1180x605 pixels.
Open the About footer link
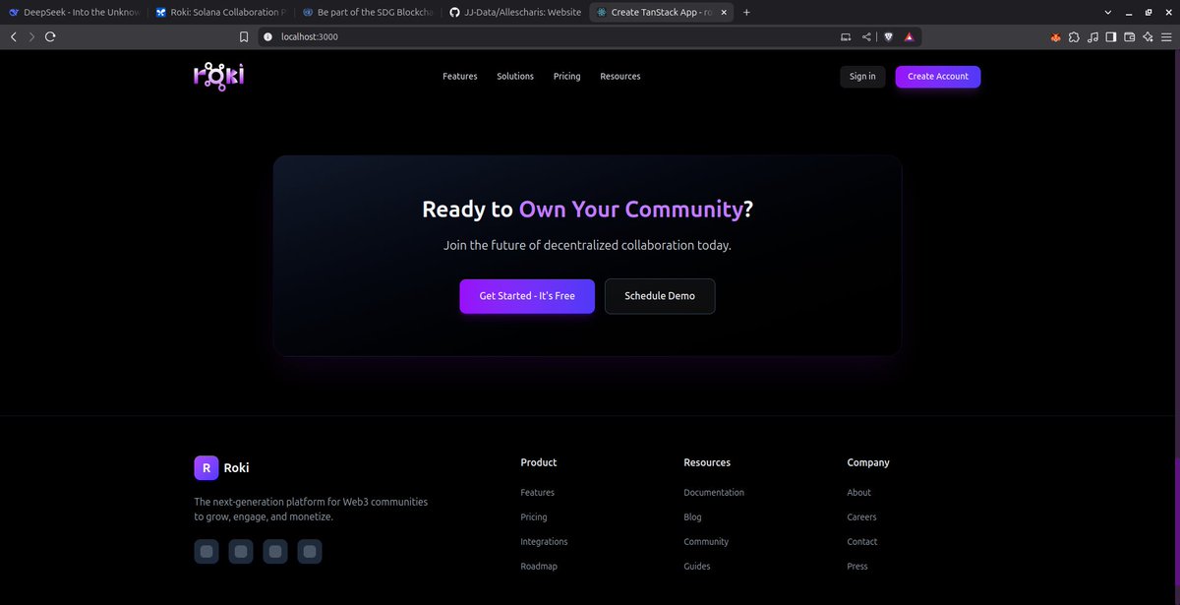point(859,492)
